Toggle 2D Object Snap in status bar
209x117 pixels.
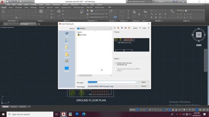[x=164, y=110]
